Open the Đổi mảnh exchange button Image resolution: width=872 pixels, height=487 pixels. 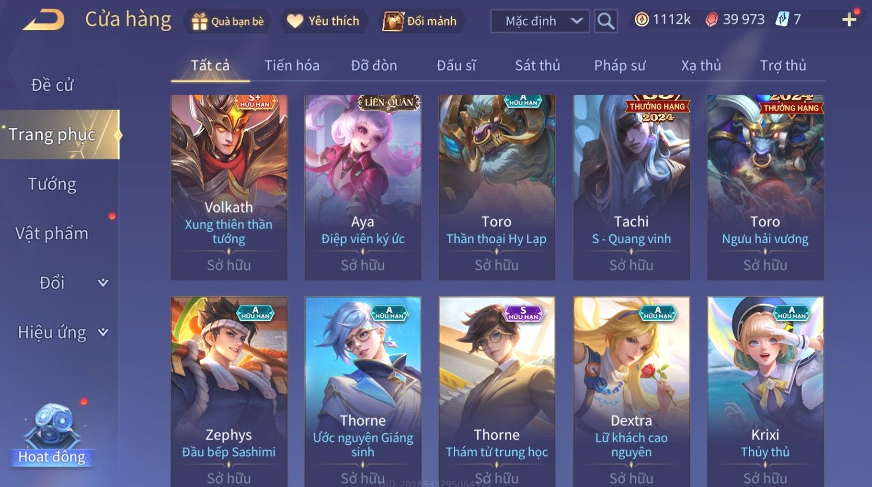click(x=421, y=21)
